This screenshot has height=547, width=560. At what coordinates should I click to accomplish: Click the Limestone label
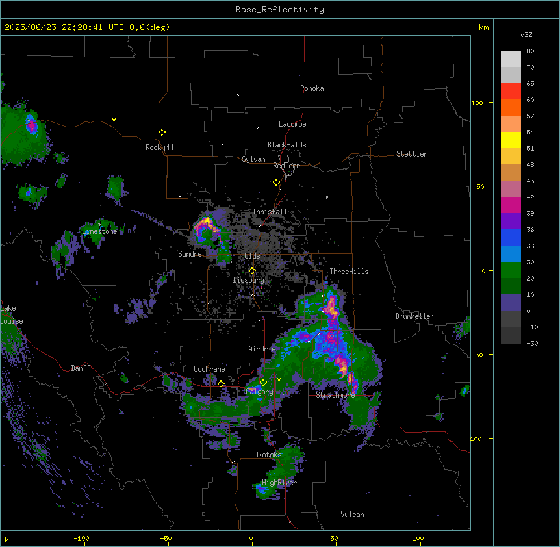[x=99, y=231]
